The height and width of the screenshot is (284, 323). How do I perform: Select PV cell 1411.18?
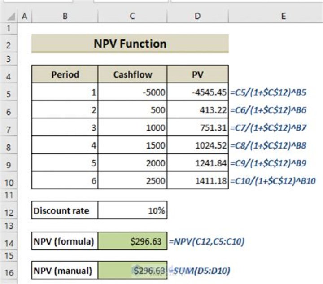click(198, 180)
